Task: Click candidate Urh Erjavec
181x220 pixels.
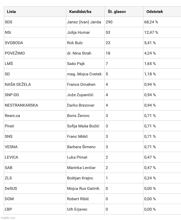Action: [x=77, y=209]
